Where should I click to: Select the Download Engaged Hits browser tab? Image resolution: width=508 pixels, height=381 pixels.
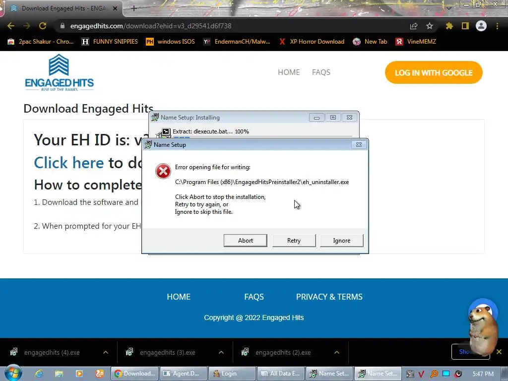63,8
